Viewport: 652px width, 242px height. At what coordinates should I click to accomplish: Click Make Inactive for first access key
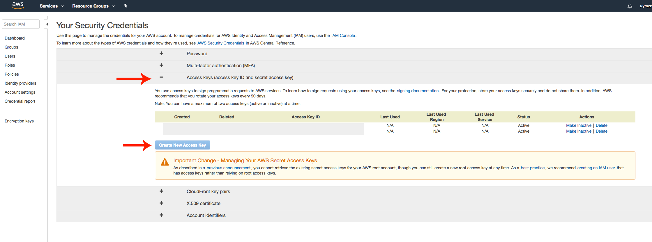(x=579, y=125)
